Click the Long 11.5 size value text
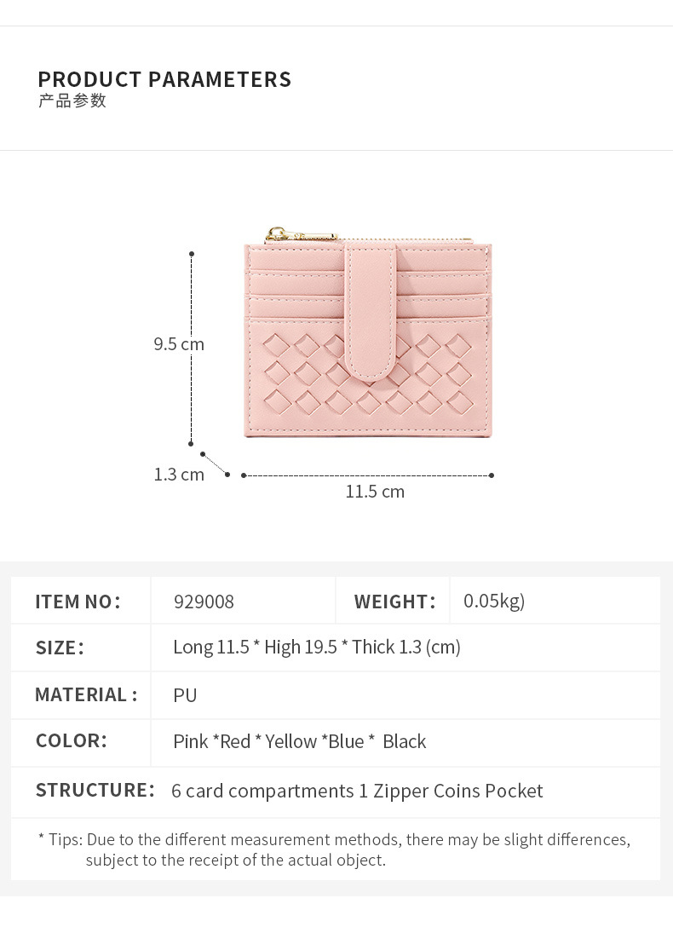The width and height of the screenshot is (673, 927). click(316, 648)
